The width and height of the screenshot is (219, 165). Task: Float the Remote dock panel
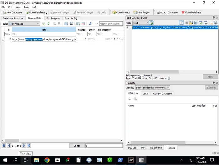(214, 83)
